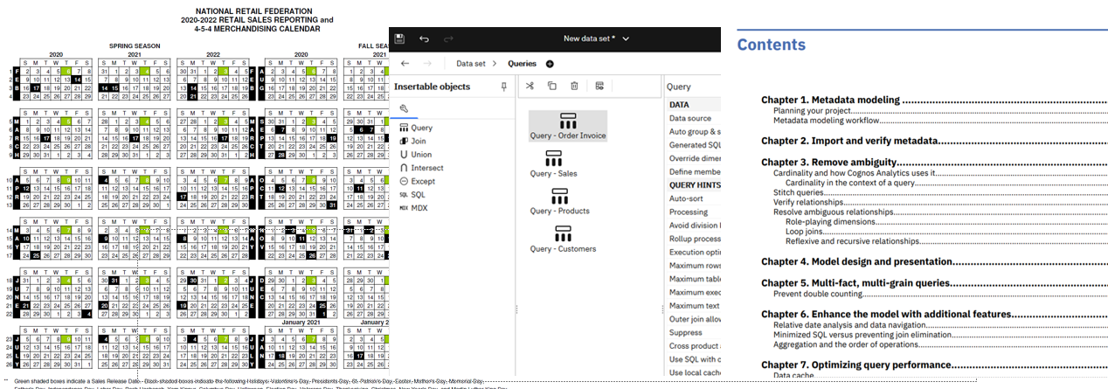The image size is (1108, 389).
Task: Click the Override dimension property
Action: click(x=695, y=158)
